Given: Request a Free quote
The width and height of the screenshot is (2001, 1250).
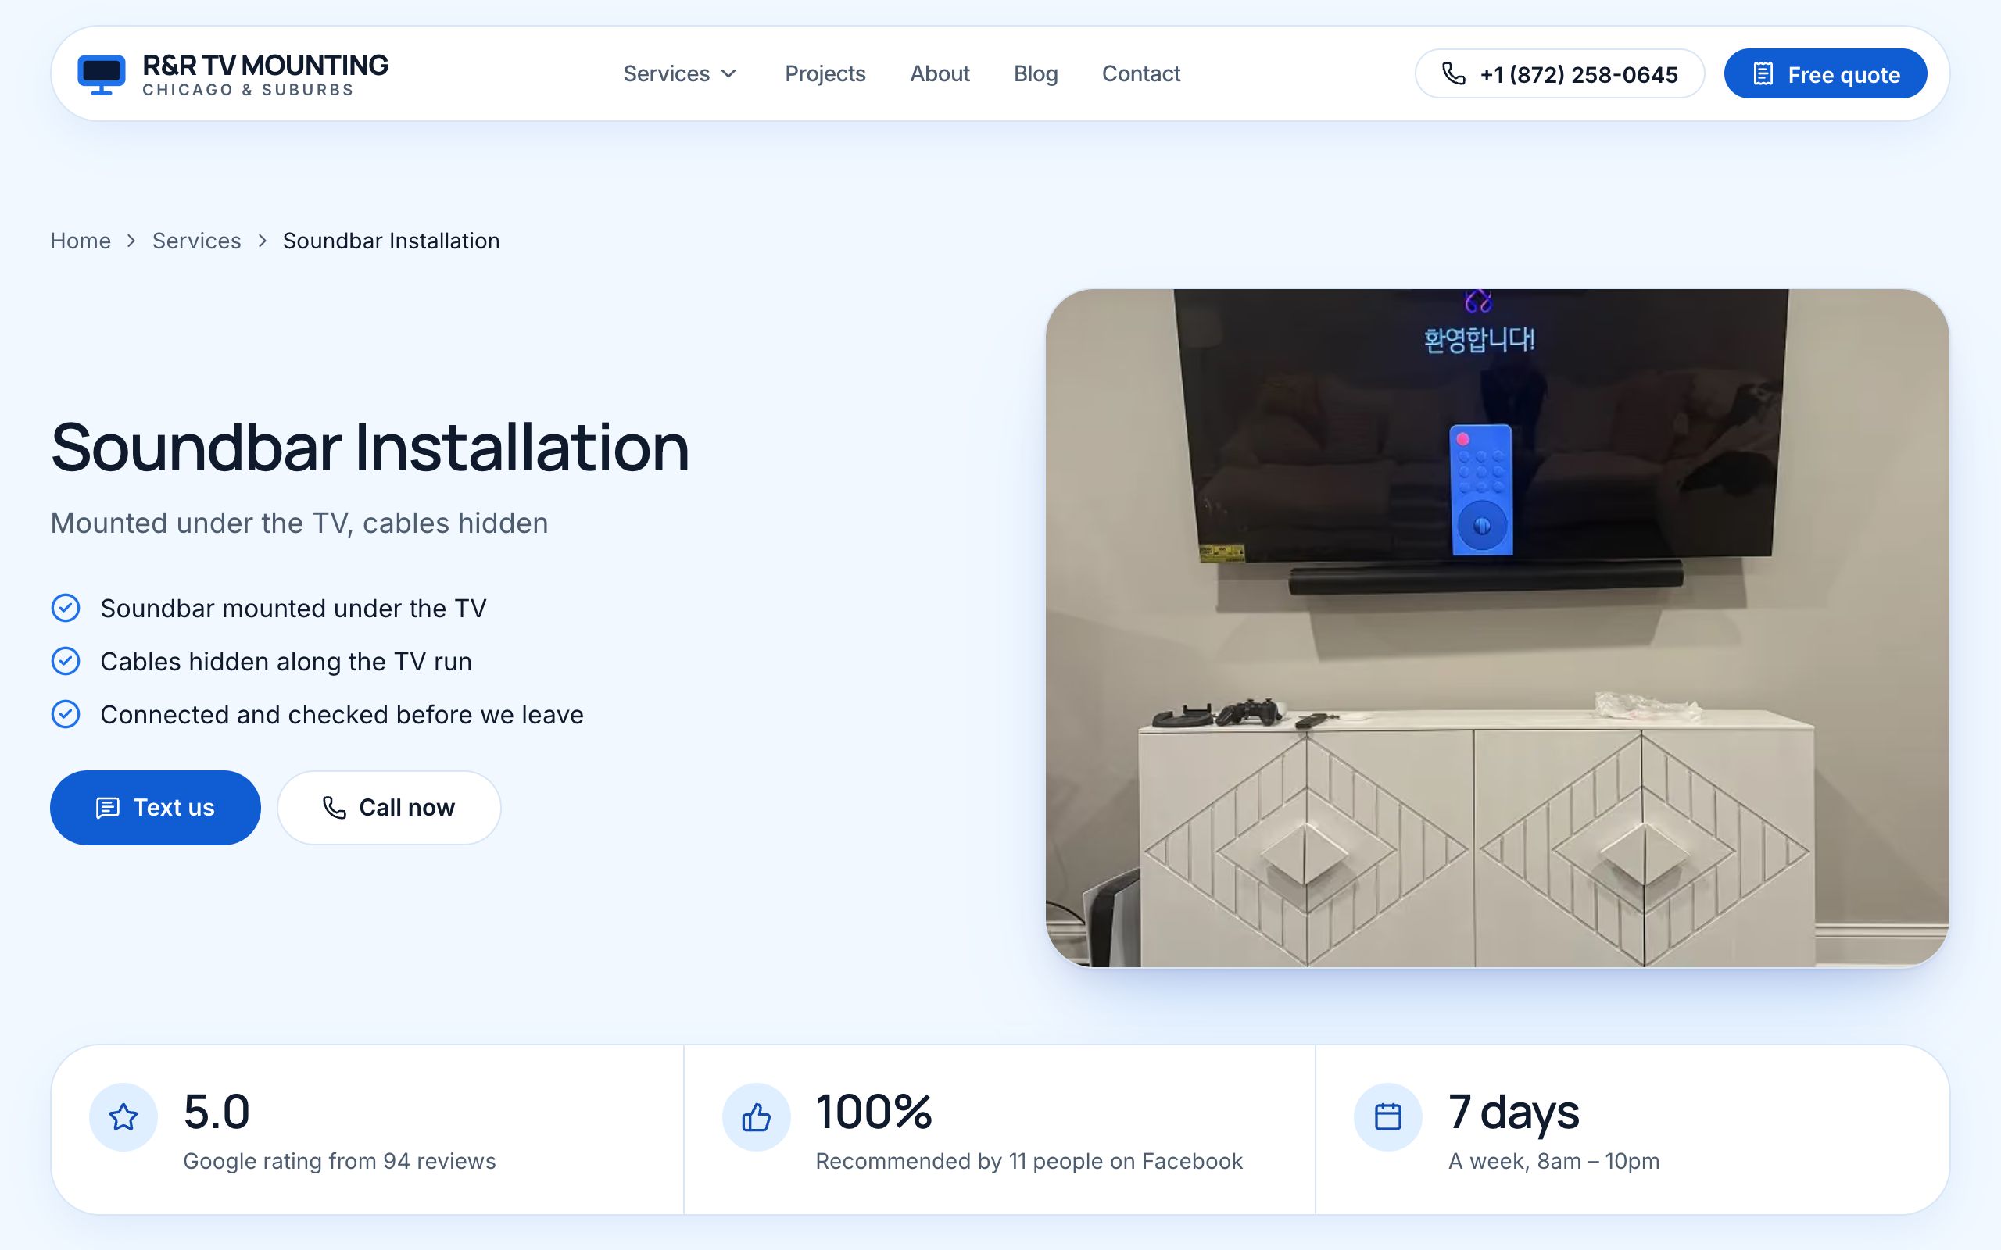Looking at the screenshot, I should point(1825,73).
